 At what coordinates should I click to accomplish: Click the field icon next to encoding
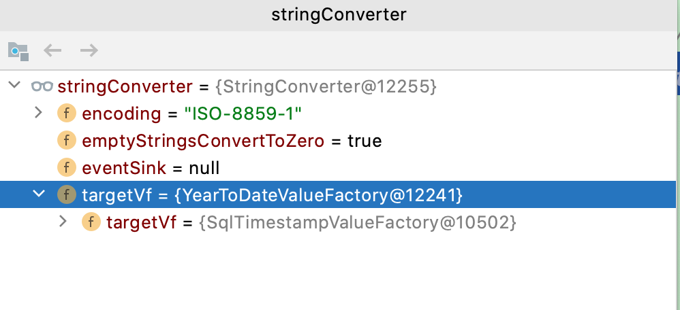(x=66, y=114)
